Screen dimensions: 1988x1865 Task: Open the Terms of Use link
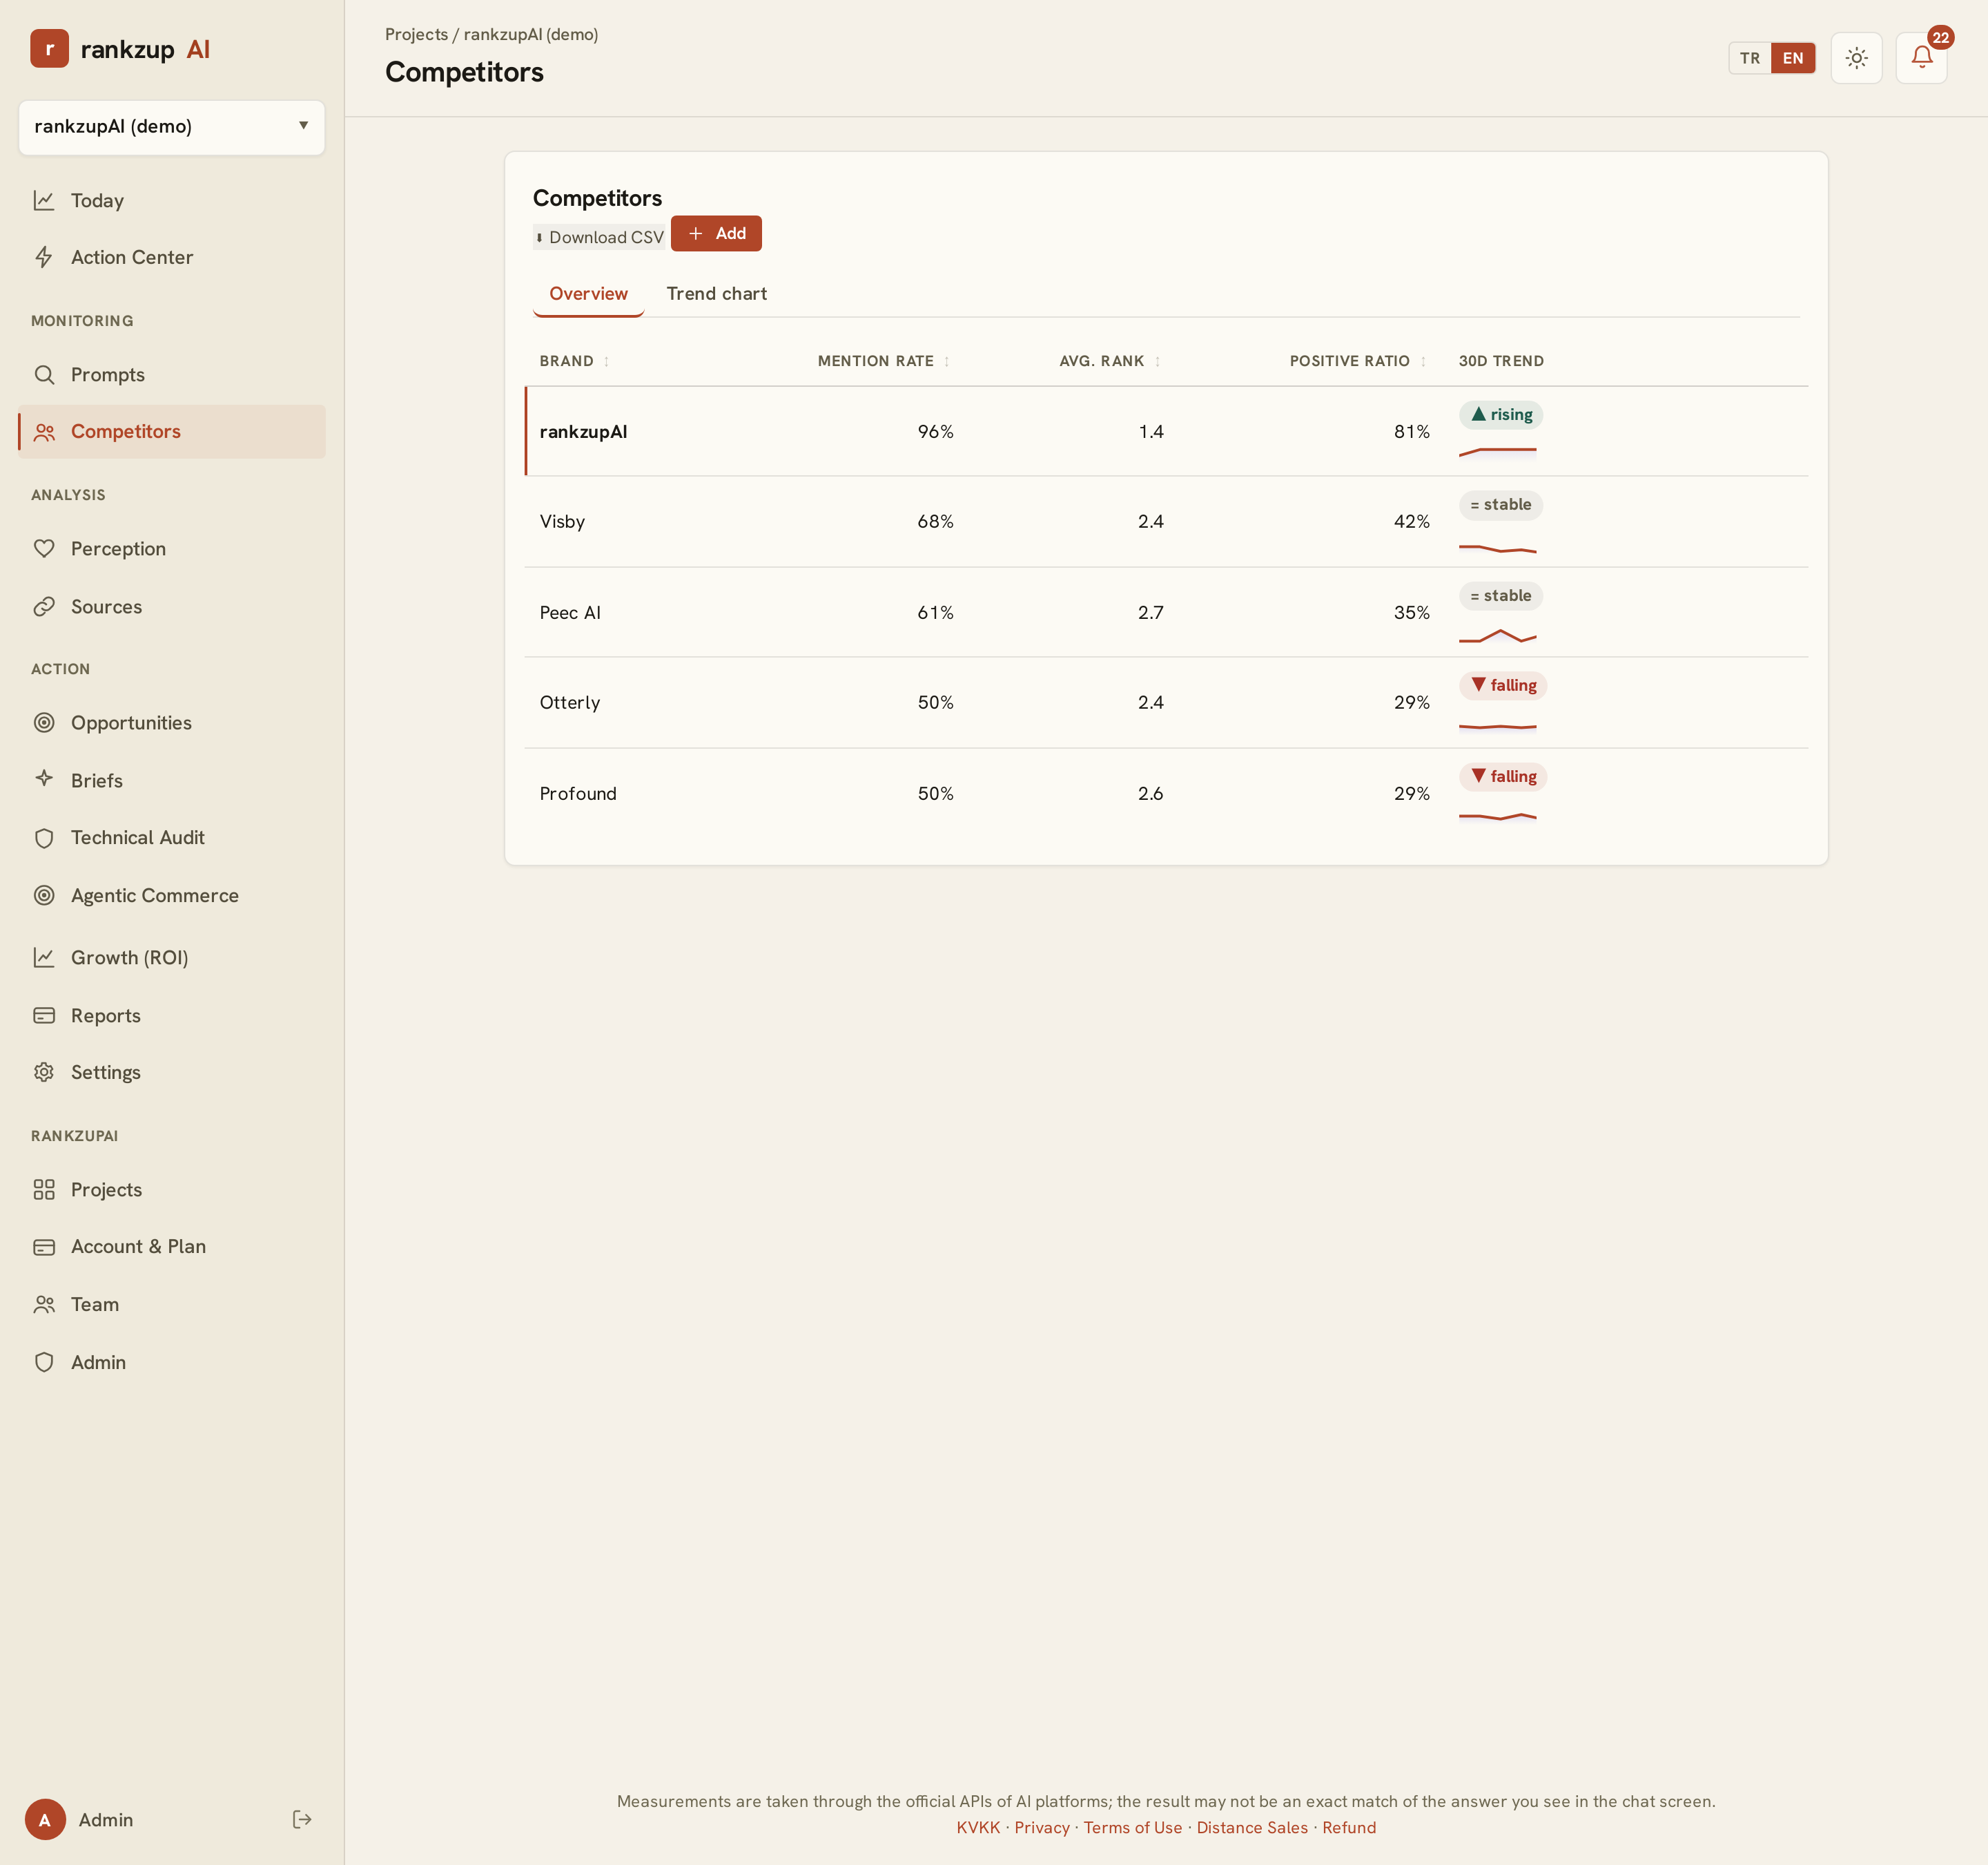[x=1133, y=1827]
